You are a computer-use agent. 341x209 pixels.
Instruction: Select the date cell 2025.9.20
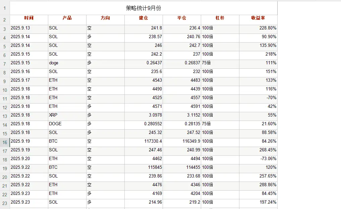tap(29, 160)
